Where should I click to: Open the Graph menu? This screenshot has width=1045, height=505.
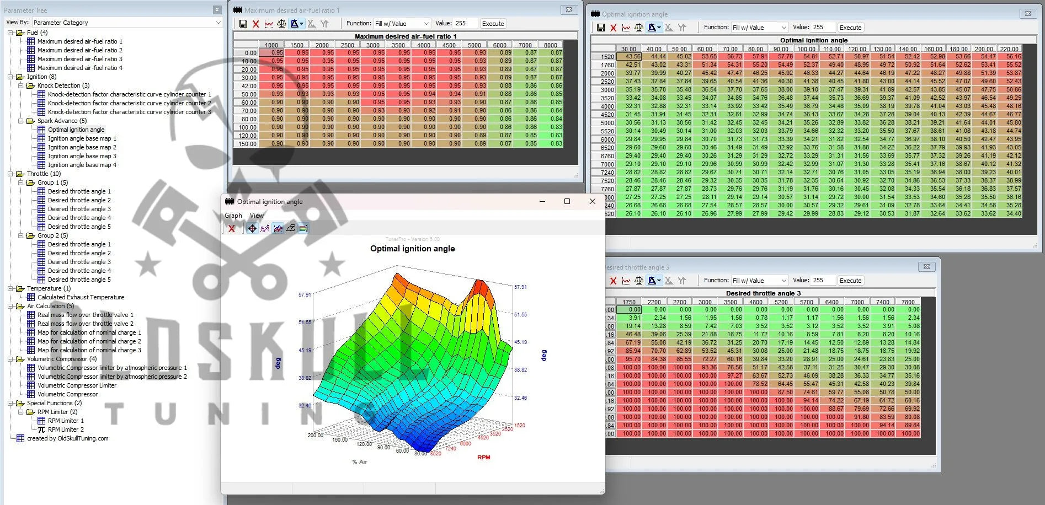tap(233, 216)
